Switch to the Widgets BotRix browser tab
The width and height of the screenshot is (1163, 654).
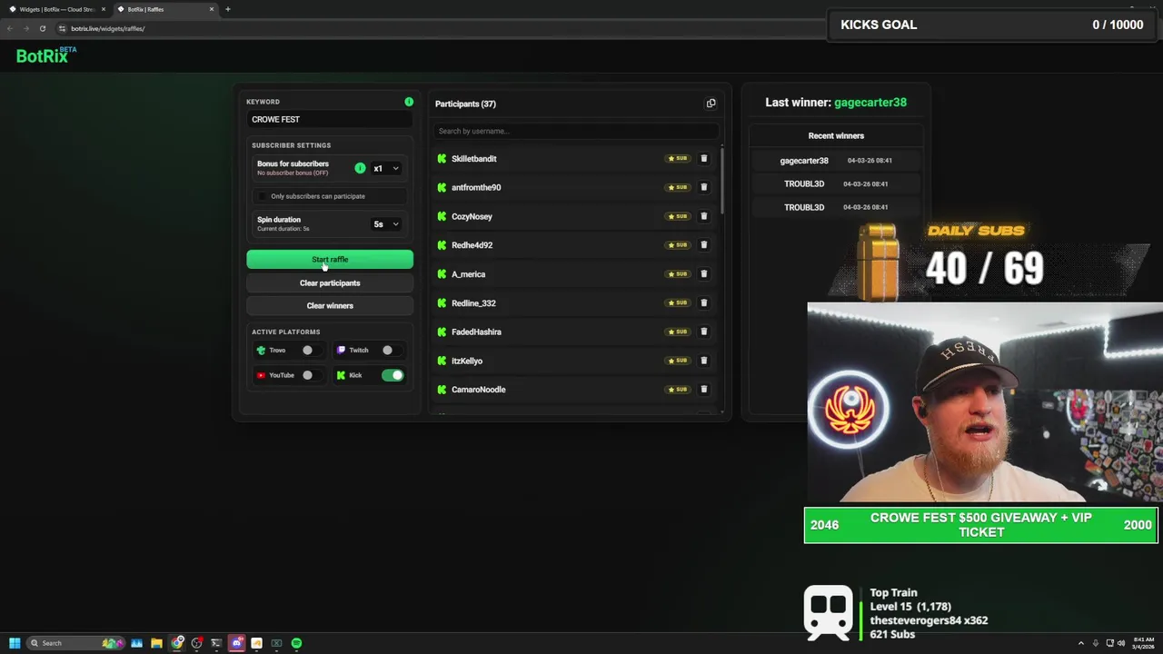(x=56, y=9)
